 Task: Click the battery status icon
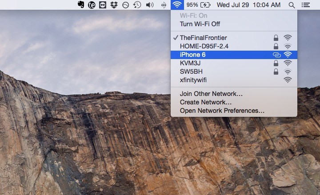[205, 5]
